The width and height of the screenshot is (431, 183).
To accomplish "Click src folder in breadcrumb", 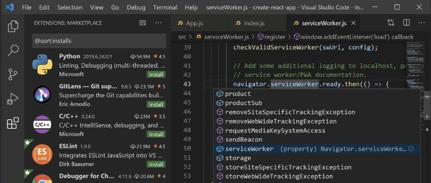I will (x=182, y=37).
